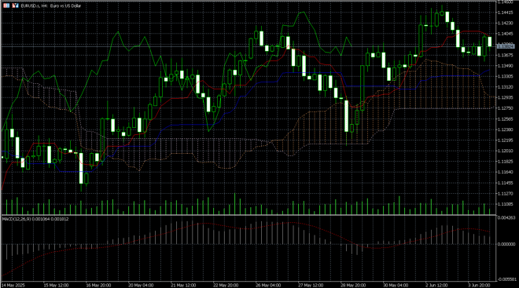Click the 1.14415 price scale label
The height and width of the screenshot is (288, 519).
click(x=505, y=13)
